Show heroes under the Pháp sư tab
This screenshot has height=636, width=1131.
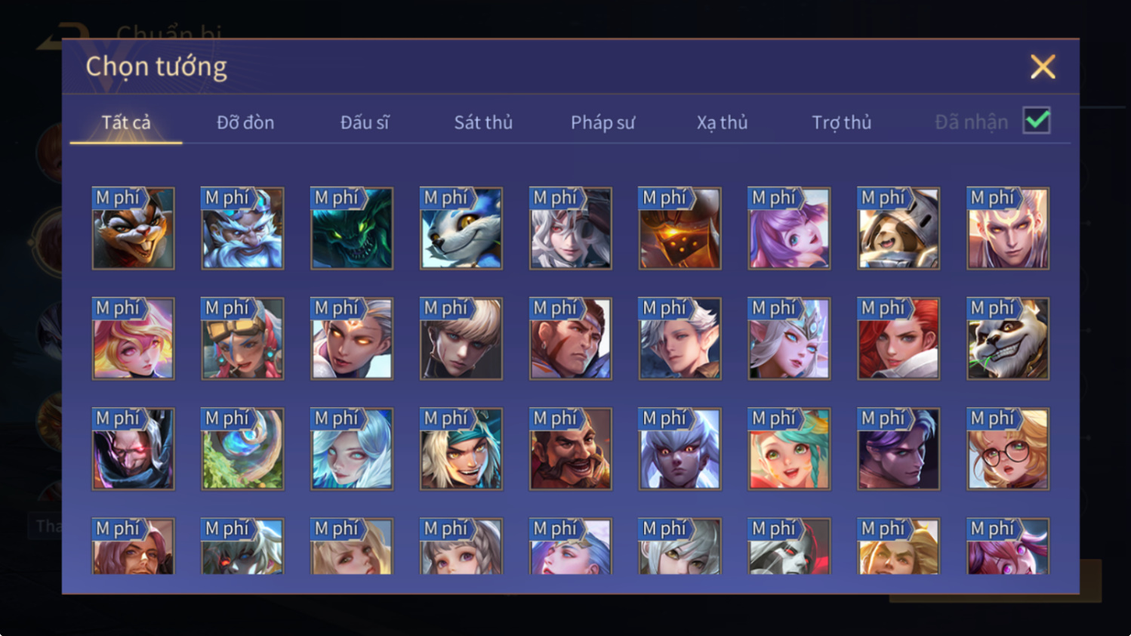[602, 122]
